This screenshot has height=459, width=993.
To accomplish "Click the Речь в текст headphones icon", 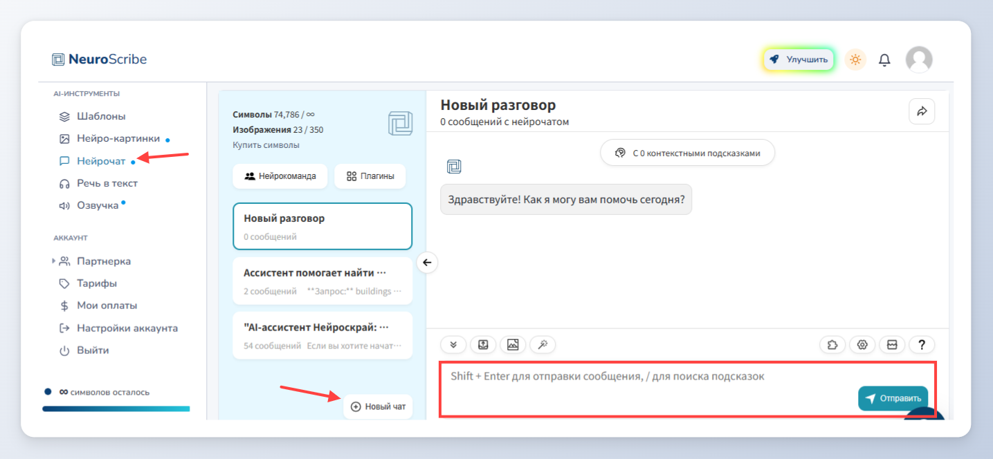I will tap(64, 183).
